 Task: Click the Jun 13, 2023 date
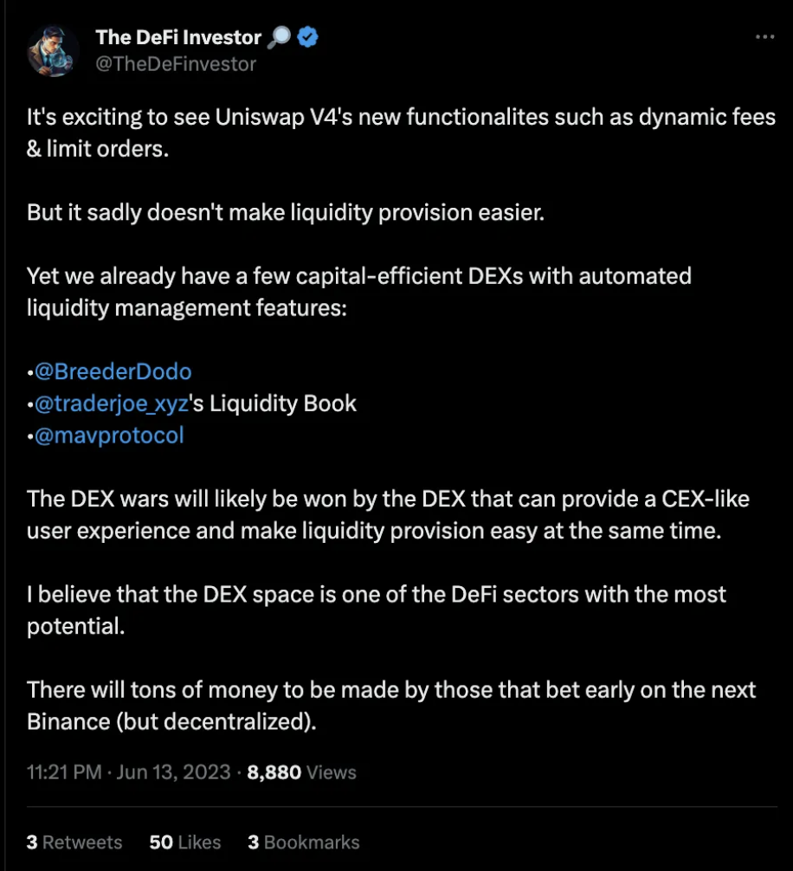tap(176, 771)
